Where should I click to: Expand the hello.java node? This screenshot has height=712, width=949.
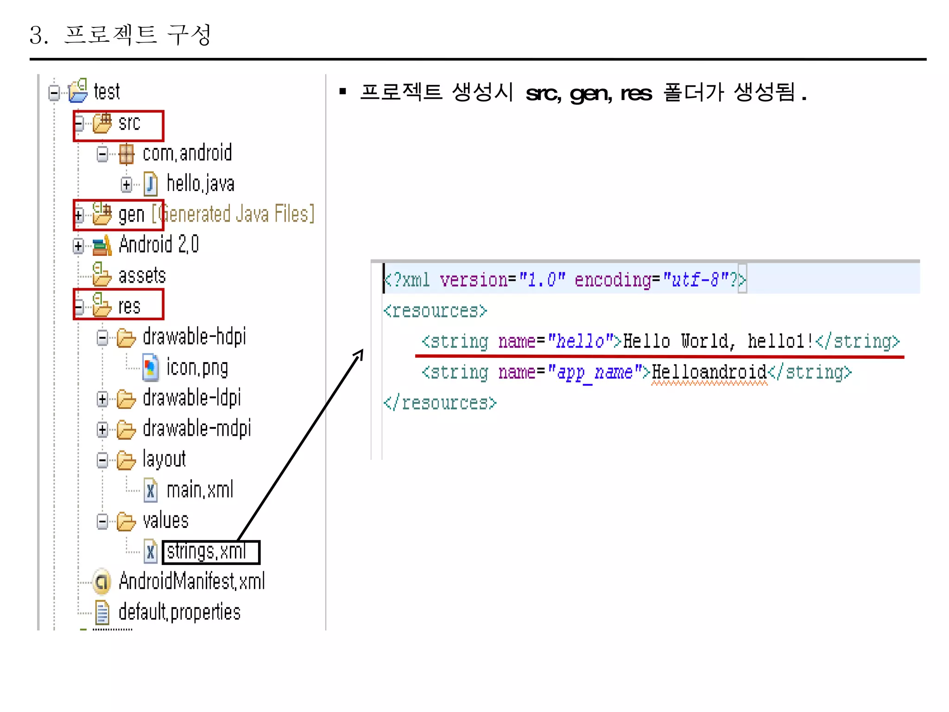point(127,184)
